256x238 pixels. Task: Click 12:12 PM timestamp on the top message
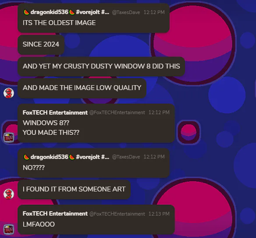154,12
